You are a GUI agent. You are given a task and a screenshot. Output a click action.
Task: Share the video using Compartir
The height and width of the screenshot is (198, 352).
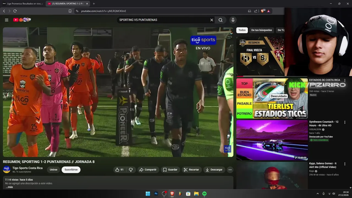click(148, 170)
